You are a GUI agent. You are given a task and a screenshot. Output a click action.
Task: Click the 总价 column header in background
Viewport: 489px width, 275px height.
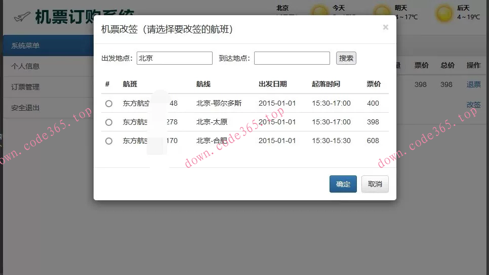[x=447, y=65]
